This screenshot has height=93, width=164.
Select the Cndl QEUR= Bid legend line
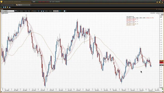click(130, 17)
